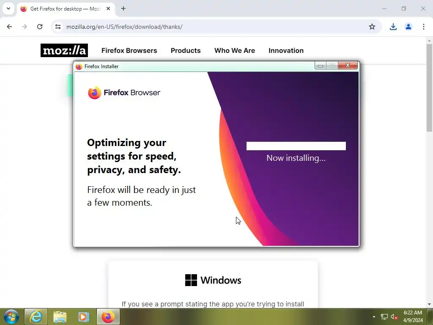
Task: Click the scrollbar down arrow
Action: tap(429, 304)
